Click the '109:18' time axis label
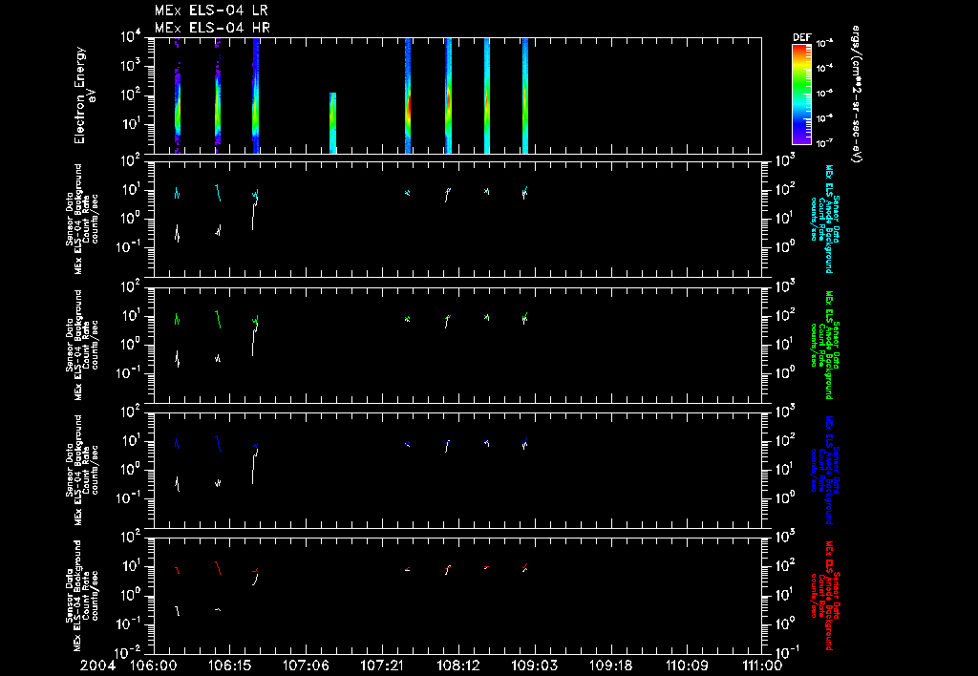This screenshot has height=676, width=978. (609, 665)
